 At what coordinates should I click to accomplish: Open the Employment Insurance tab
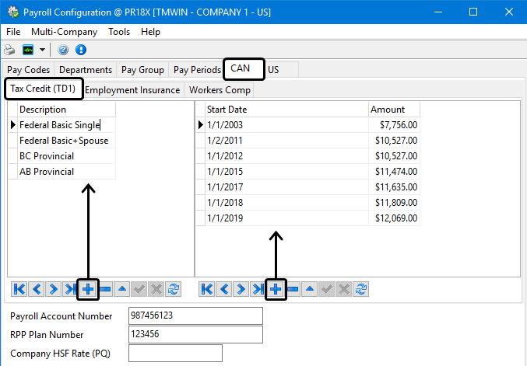[x=132, y=90]
